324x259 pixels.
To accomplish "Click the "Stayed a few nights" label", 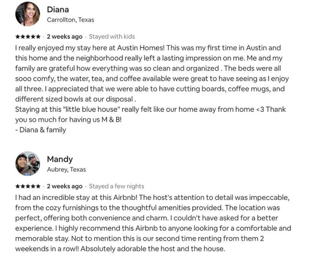I will tap(116, 186).
